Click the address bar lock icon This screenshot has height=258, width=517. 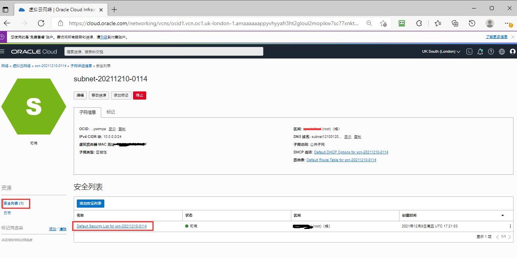(60, 23)
